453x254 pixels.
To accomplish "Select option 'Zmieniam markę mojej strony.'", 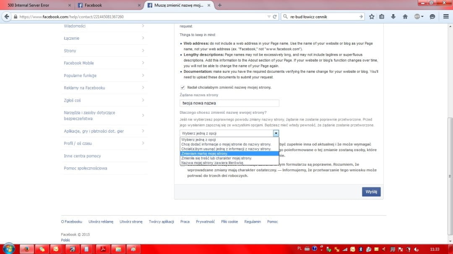I will coord(229,154).
